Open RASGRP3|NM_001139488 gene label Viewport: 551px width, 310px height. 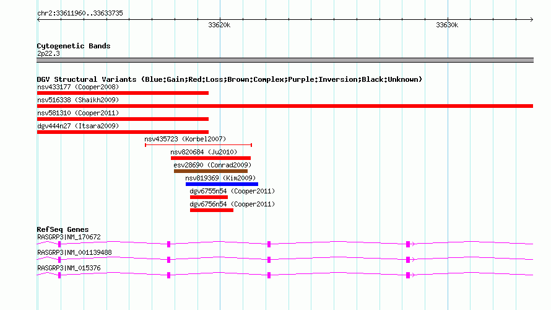click(x=74, y=252)
